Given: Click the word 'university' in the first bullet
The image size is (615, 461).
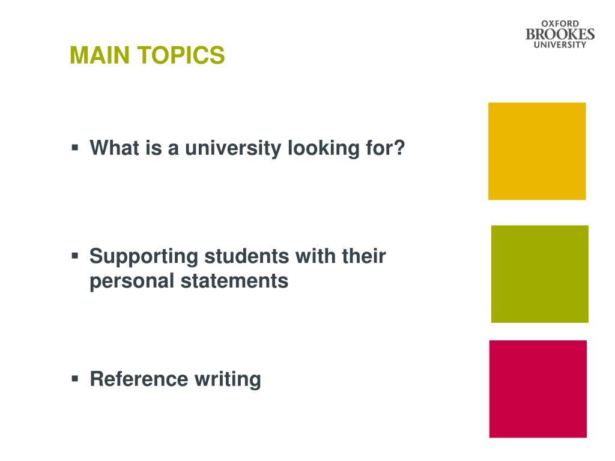Looking at the screenshot, I should (233, 149).
